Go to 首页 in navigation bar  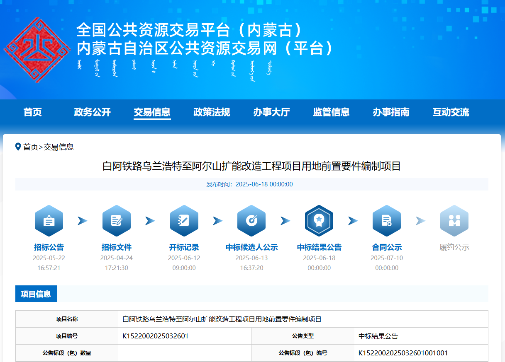click(x=33, y=112)
